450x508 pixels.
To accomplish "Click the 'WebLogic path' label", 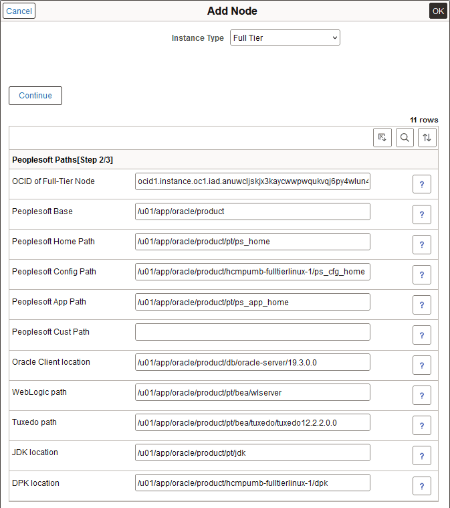I will pyautogui.click(x=39, y=392).
